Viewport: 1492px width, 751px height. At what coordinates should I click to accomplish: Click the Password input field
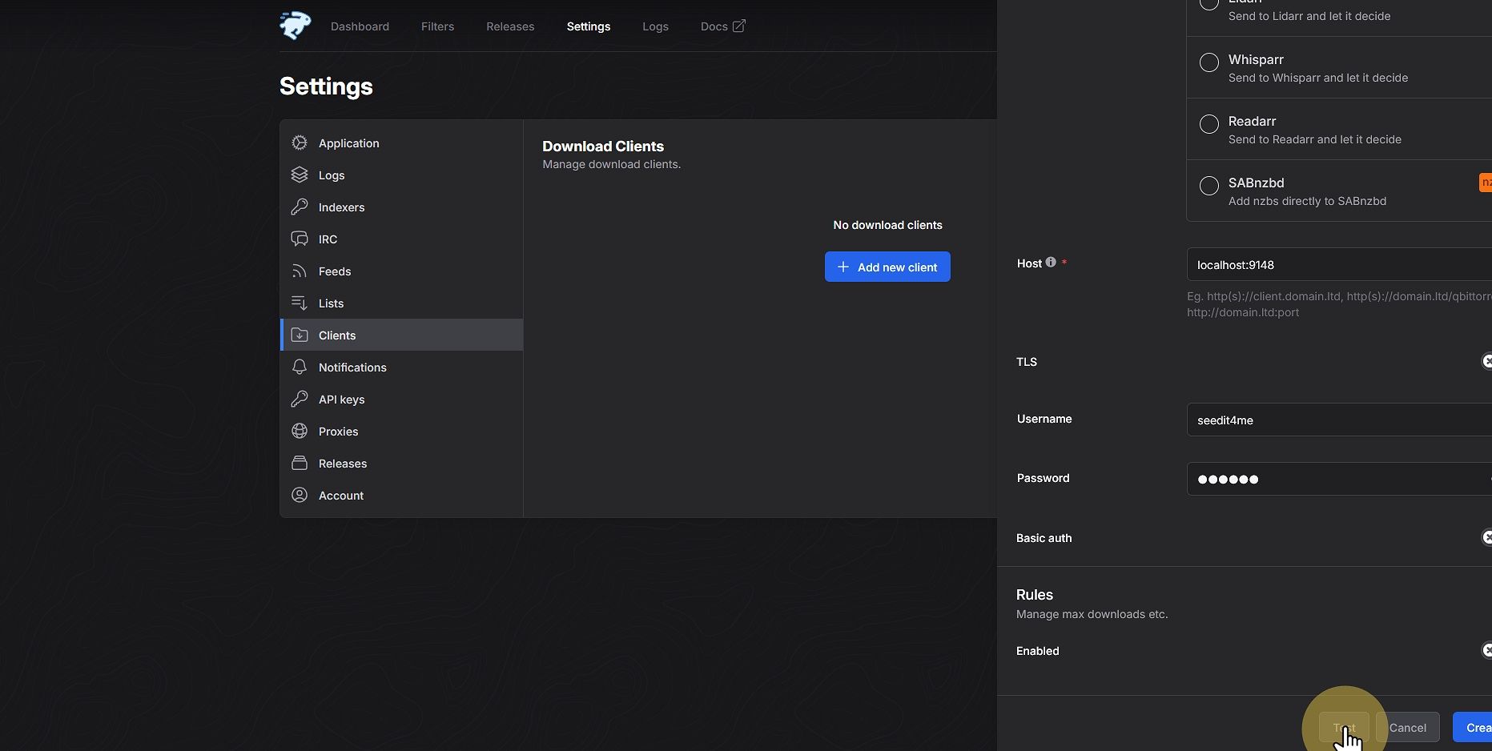(1339, 479)
